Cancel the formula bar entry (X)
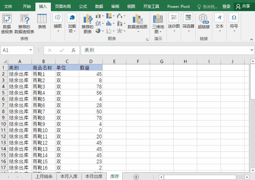 (x=50, y=50)
